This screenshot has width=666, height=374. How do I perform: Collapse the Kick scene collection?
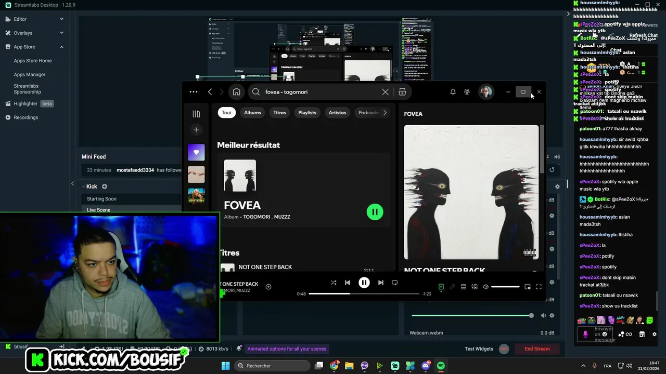tap(83, 186)
